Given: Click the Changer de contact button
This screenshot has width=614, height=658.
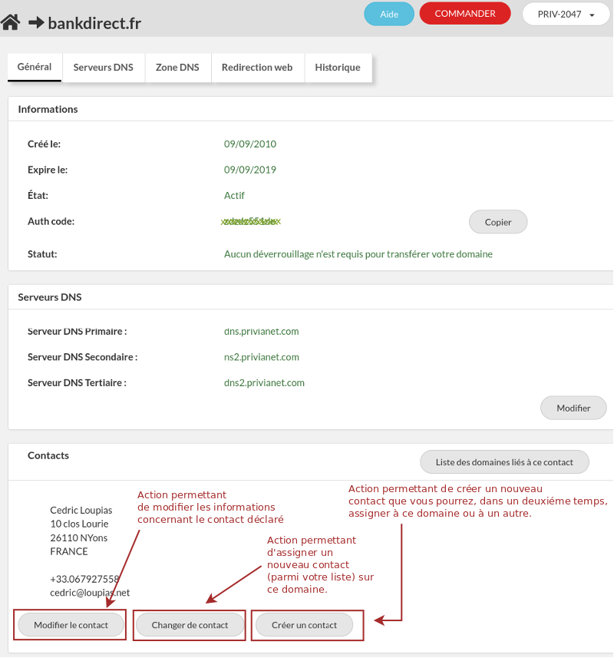Looking at the screenshot, I should coord(190,625).
